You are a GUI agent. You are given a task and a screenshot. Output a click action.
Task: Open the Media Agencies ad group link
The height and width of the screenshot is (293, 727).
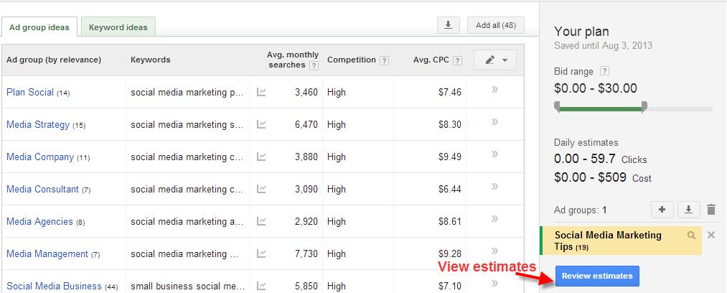(x=40, y=222)
